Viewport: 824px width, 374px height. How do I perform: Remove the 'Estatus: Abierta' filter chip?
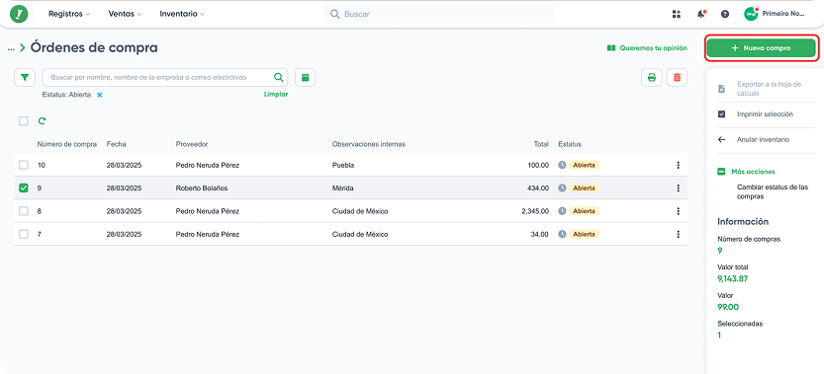[99, 95]
